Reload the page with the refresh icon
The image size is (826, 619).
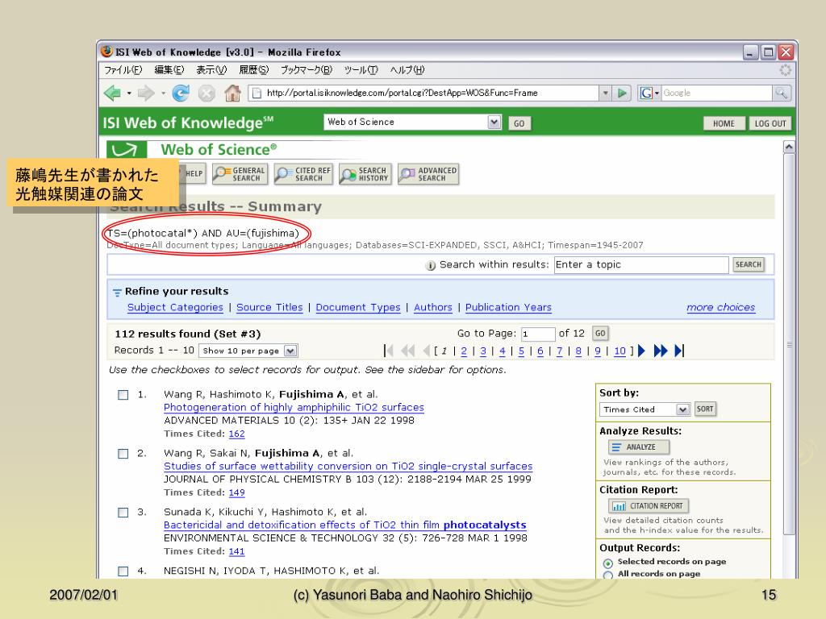[x=181, y=93]
